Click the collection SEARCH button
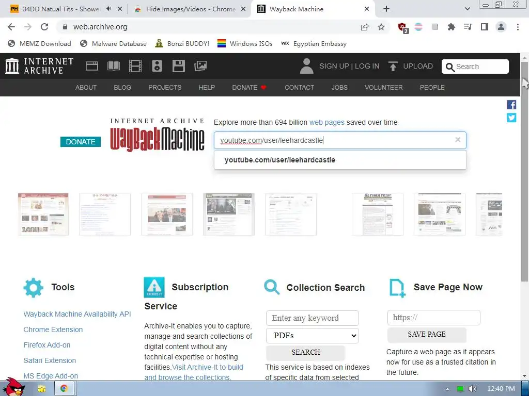 tap(305, 352)
